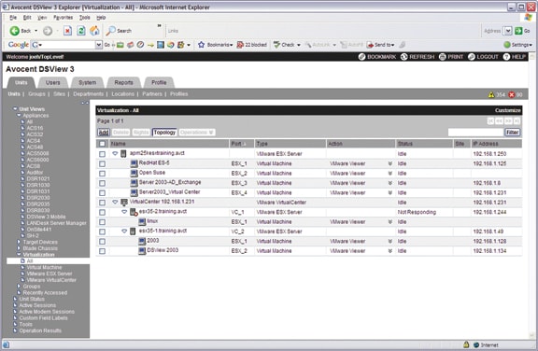Go to browser Home icon
This screenshot has height=351, width=538.
click(x=94, y=31)
